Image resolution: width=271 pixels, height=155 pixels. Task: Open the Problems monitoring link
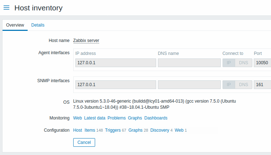pyautogui.click(x=117, y=118)
